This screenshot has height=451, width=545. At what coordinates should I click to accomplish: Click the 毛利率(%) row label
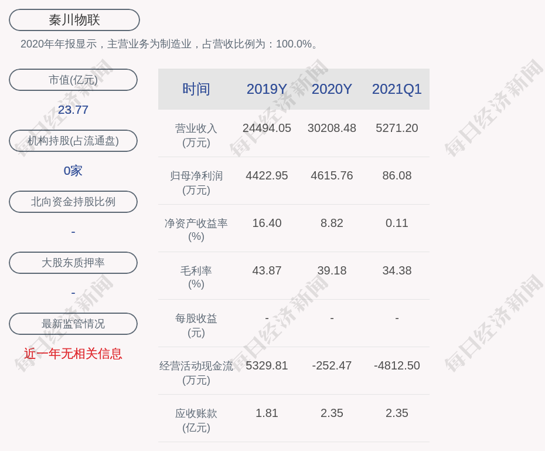click(x=196, y=277)
